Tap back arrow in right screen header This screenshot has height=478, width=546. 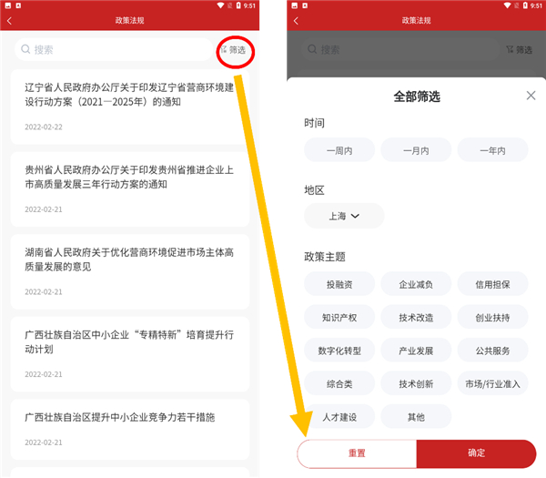click(x=296, y=21)
